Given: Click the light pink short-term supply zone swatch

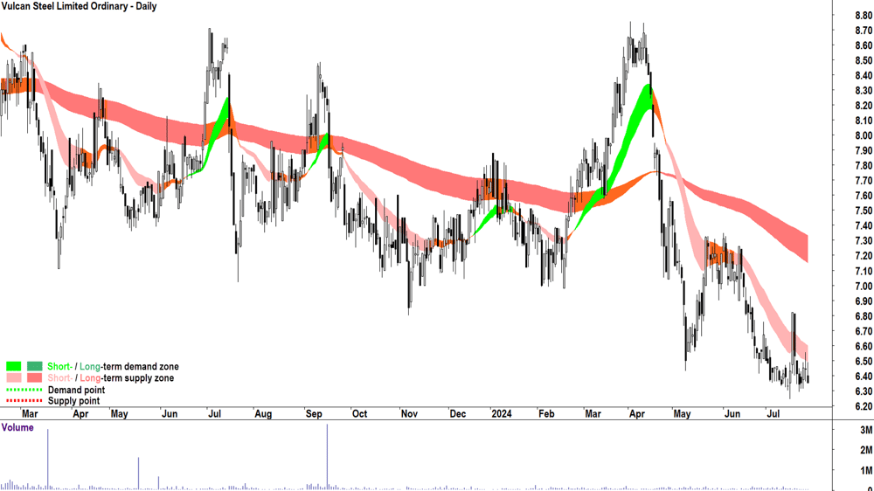Looking at the screenshot, I should 14,378.
